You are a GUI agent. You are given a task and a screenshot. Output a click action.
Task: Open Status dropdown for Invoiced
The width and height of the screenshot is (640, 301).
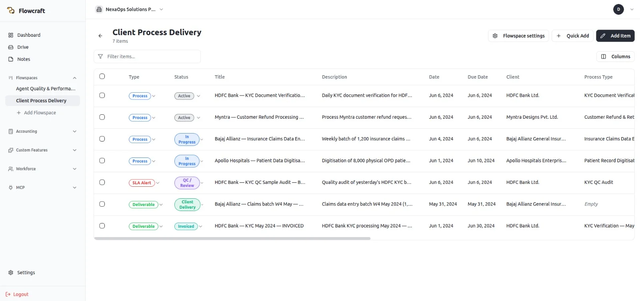pyautogui.click(x=200, y=227)
